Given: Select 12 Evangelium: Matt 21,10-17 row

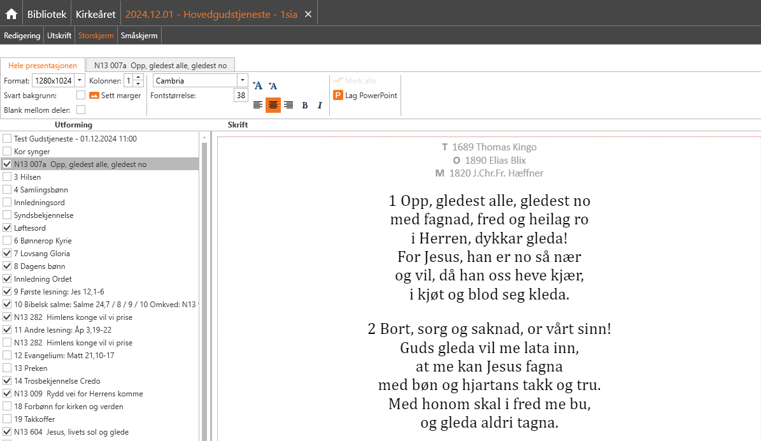Looking at the screenshot, I should click(100, 355).
